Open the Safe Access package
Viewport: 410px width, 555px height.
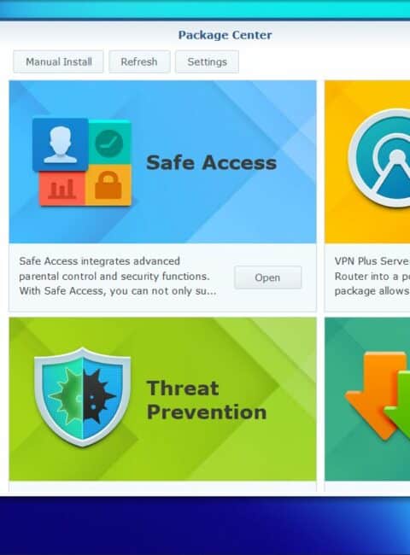click(x=267, y=277)
